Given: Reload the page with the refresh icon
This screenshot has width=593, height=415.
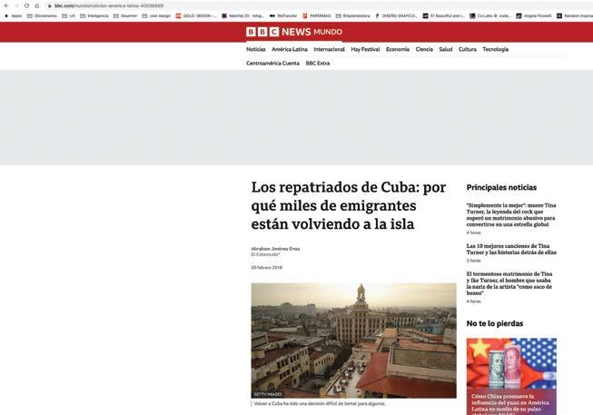Looking at the screenshot, I should (26, 5).
